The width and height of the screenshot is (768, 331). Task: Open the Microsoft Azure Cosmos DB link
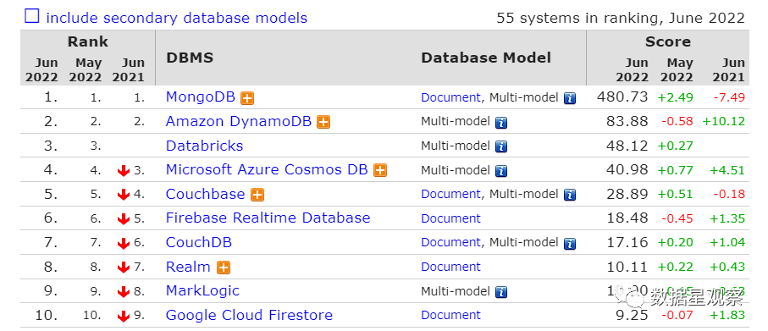267,169
